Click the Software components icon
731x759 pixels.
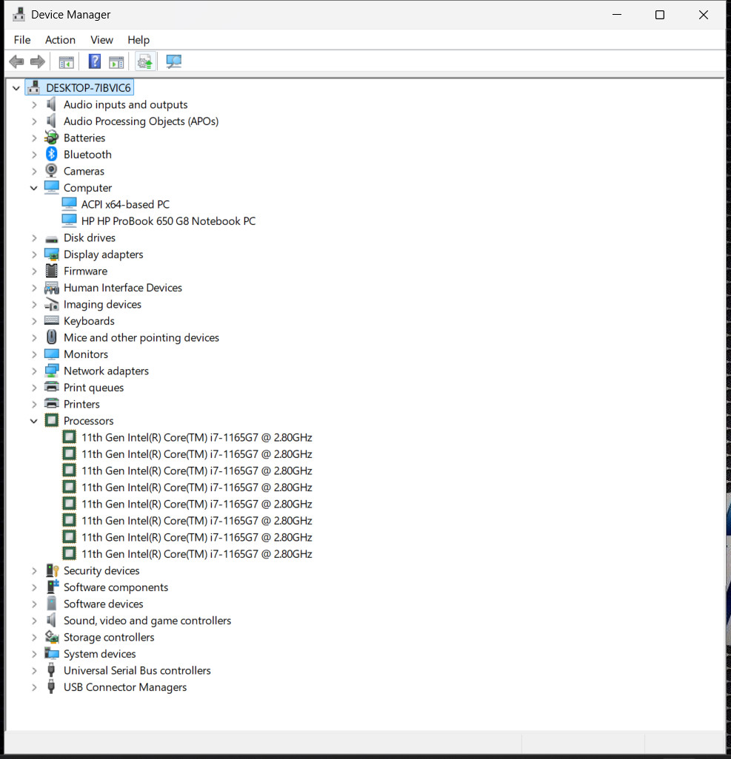(x=53, y=587)
